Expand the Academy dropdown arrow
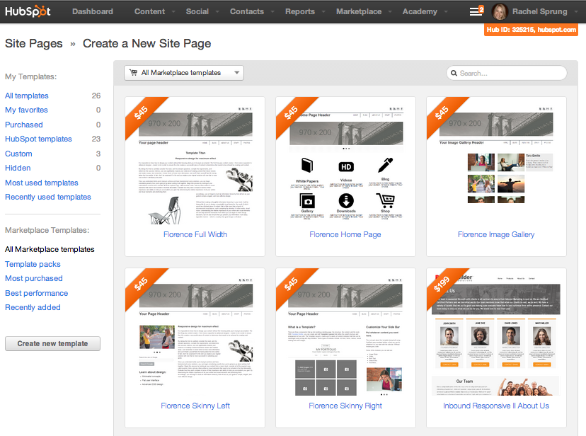 [x=445, y=12]
